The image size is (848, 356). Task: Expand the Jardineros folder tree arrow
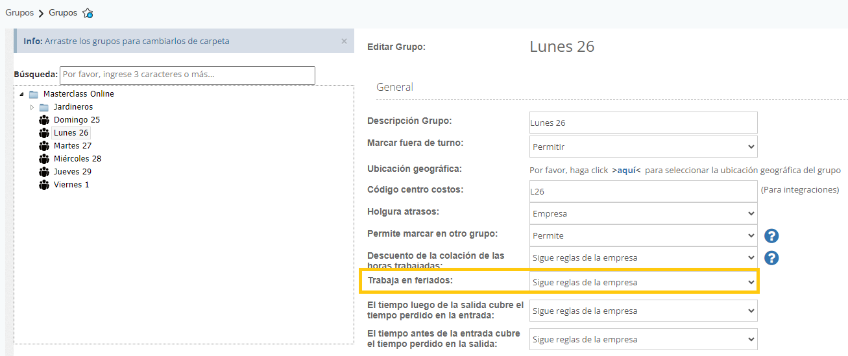tap(32, 107)
